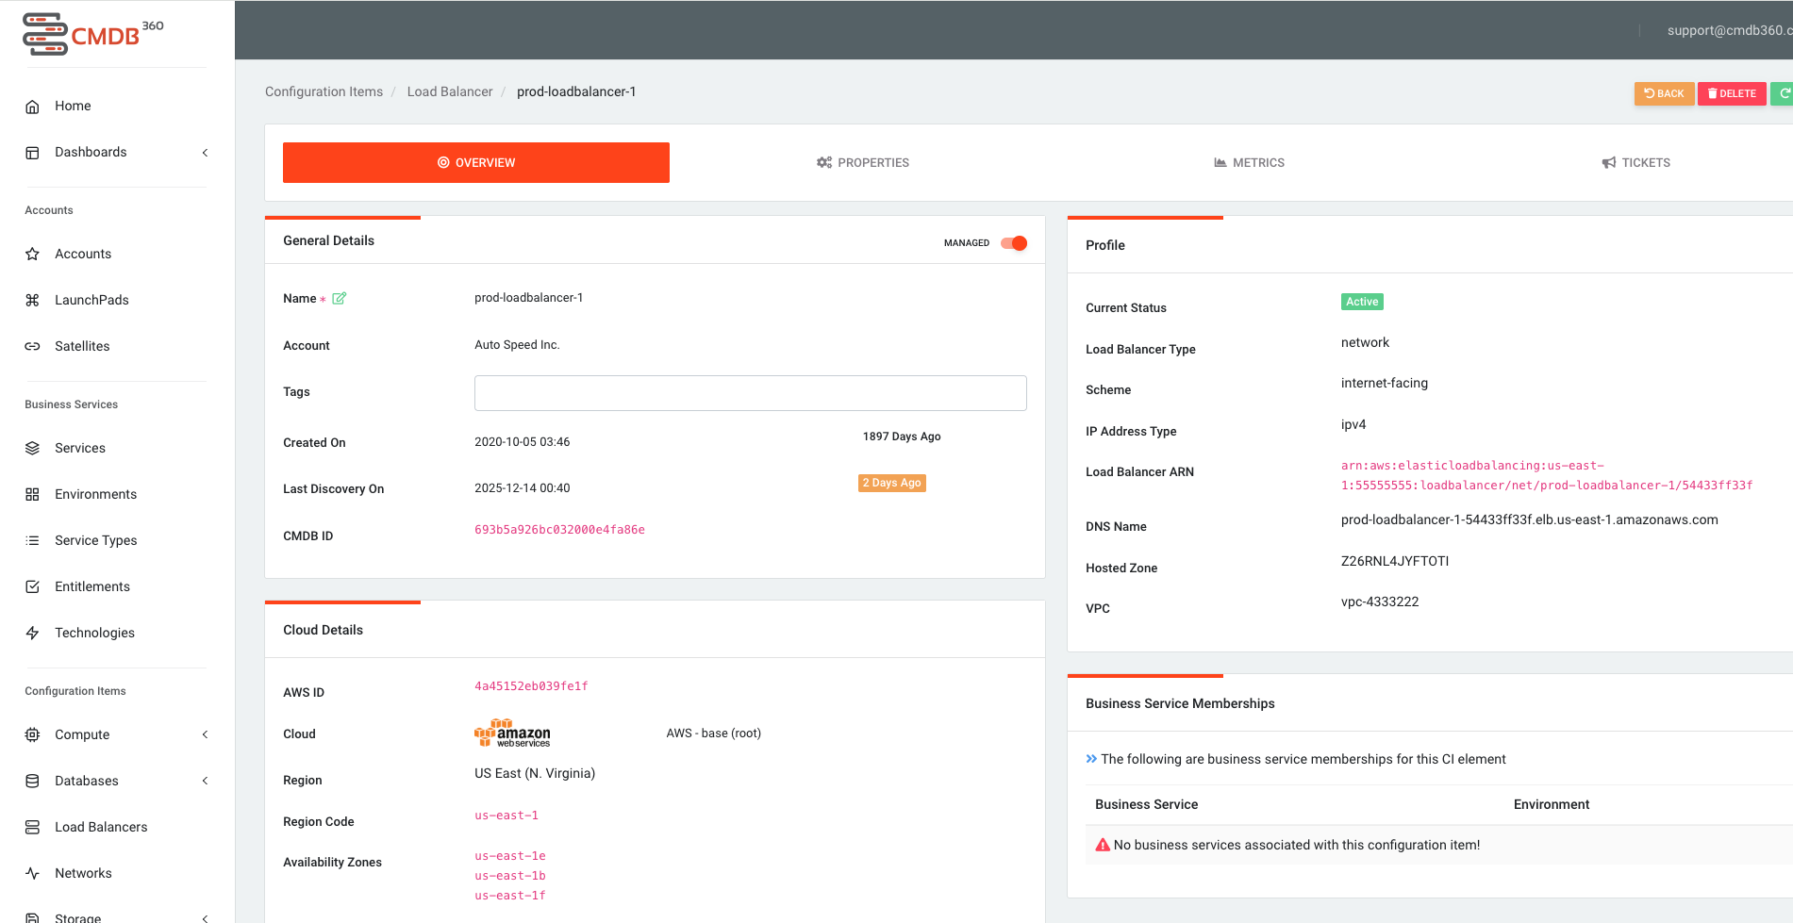Edit name using pencil icon

(x=340, y=298)
